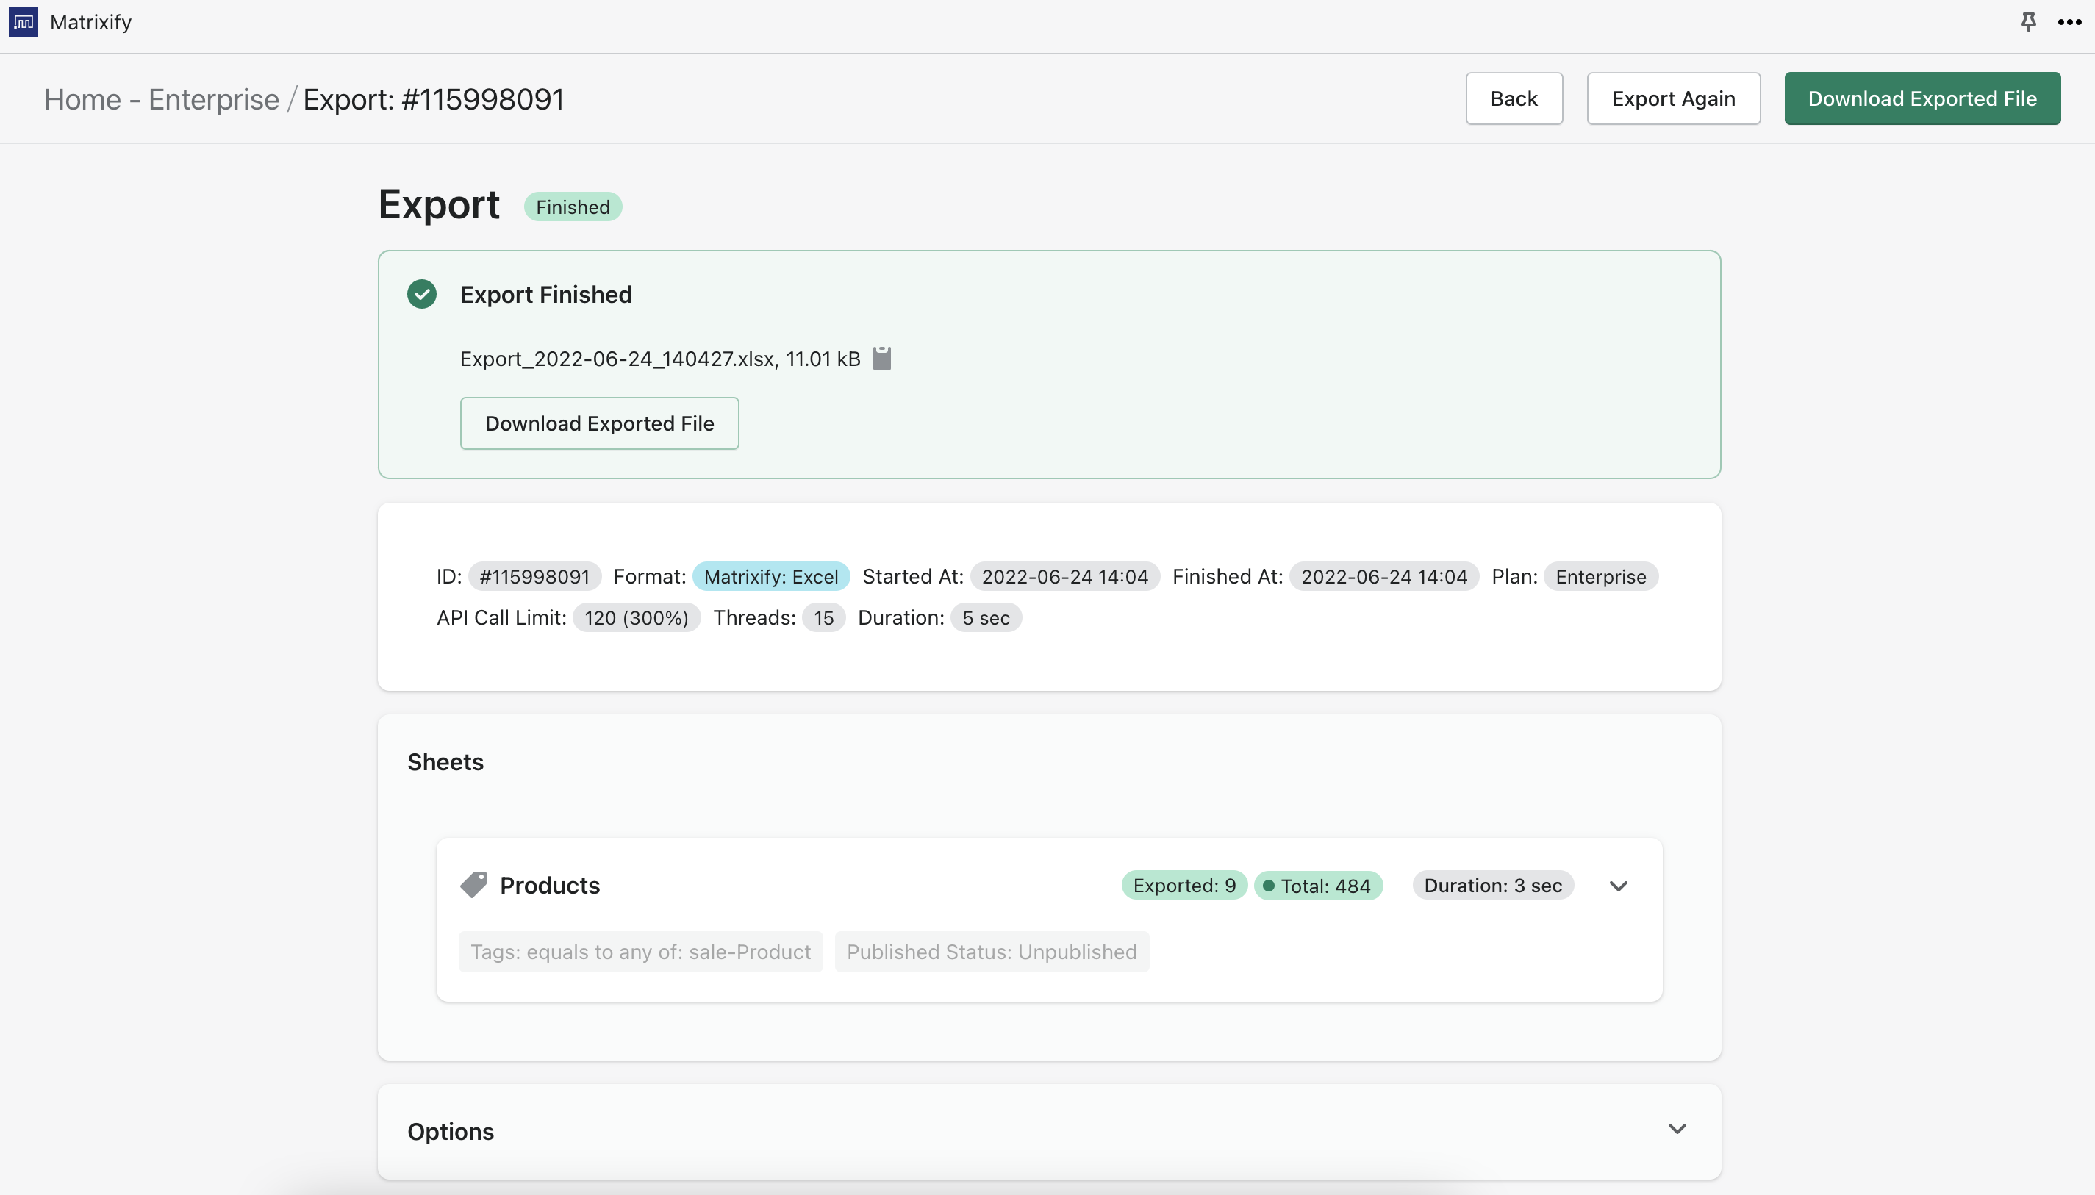Click the Finished status badge

click(x=573, y=207)
